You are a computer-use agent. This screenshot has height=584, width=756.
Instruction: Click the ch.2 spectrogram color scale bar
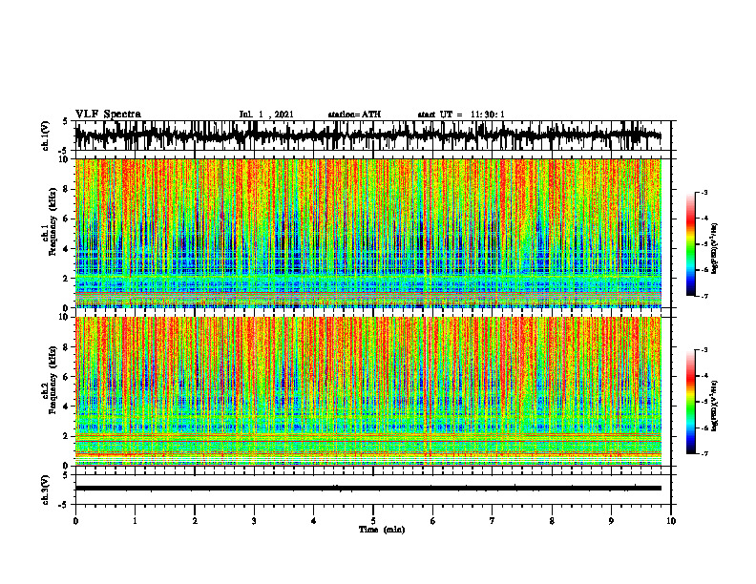(x=690, y=402)
